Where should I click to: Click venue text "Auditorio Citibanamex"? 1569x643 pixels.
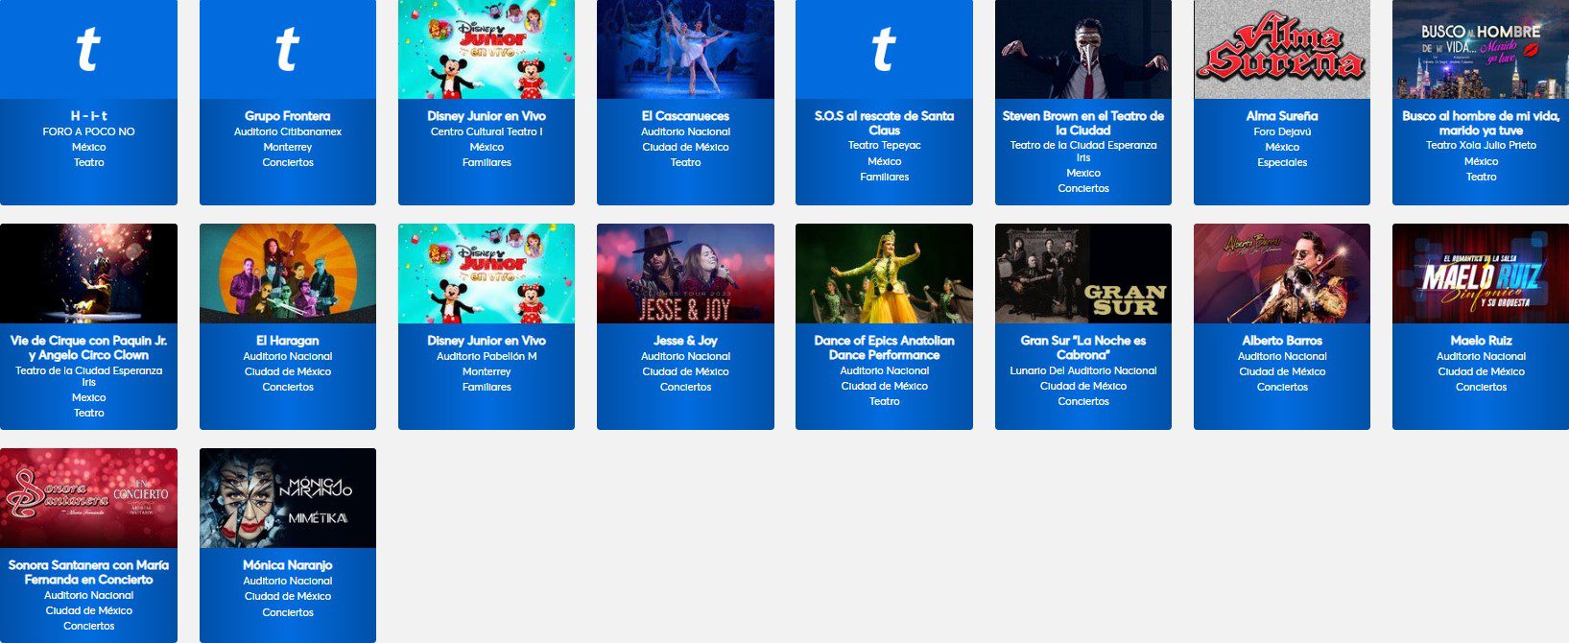288,131
